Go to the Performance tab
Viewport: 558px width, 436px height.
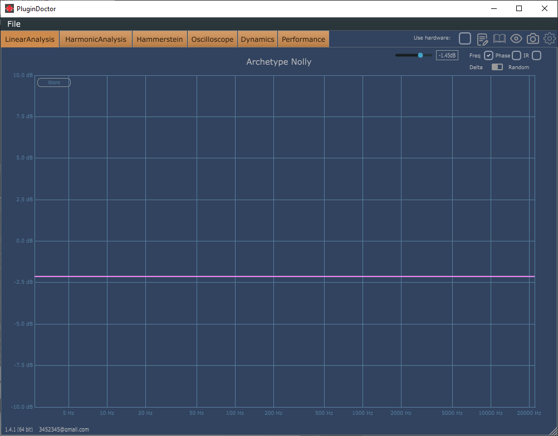coord(303,39)
